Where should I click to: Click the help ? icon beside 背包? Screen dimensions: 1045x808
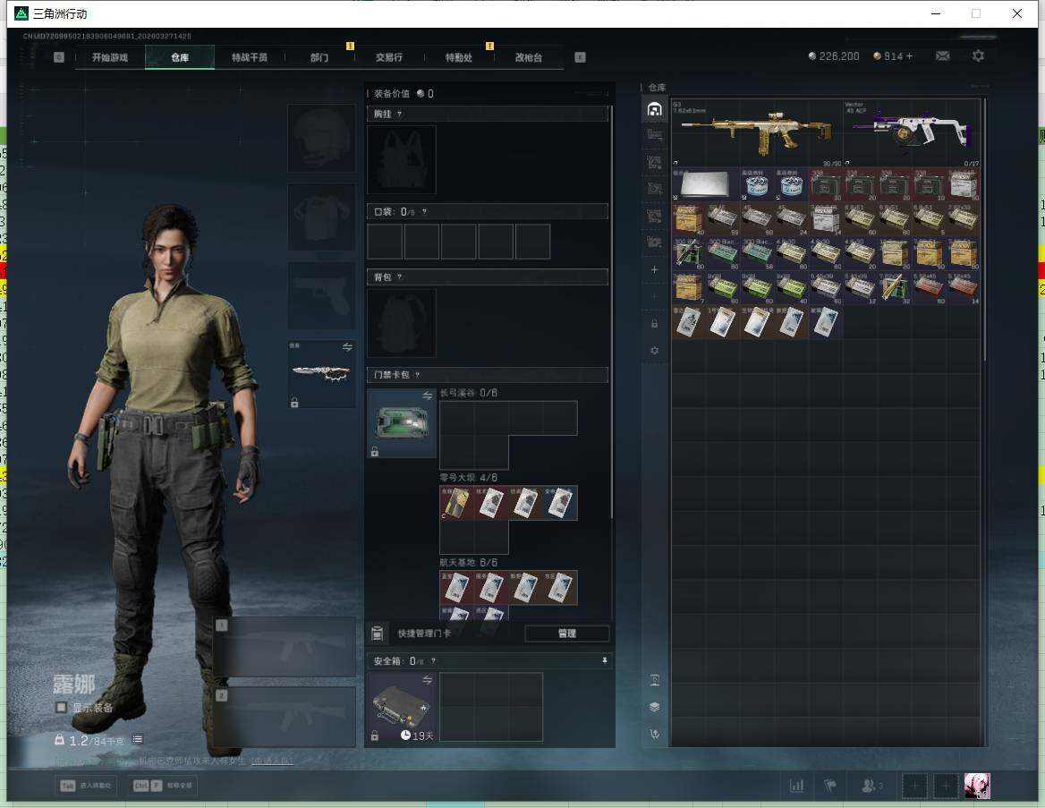pos(399,277)
